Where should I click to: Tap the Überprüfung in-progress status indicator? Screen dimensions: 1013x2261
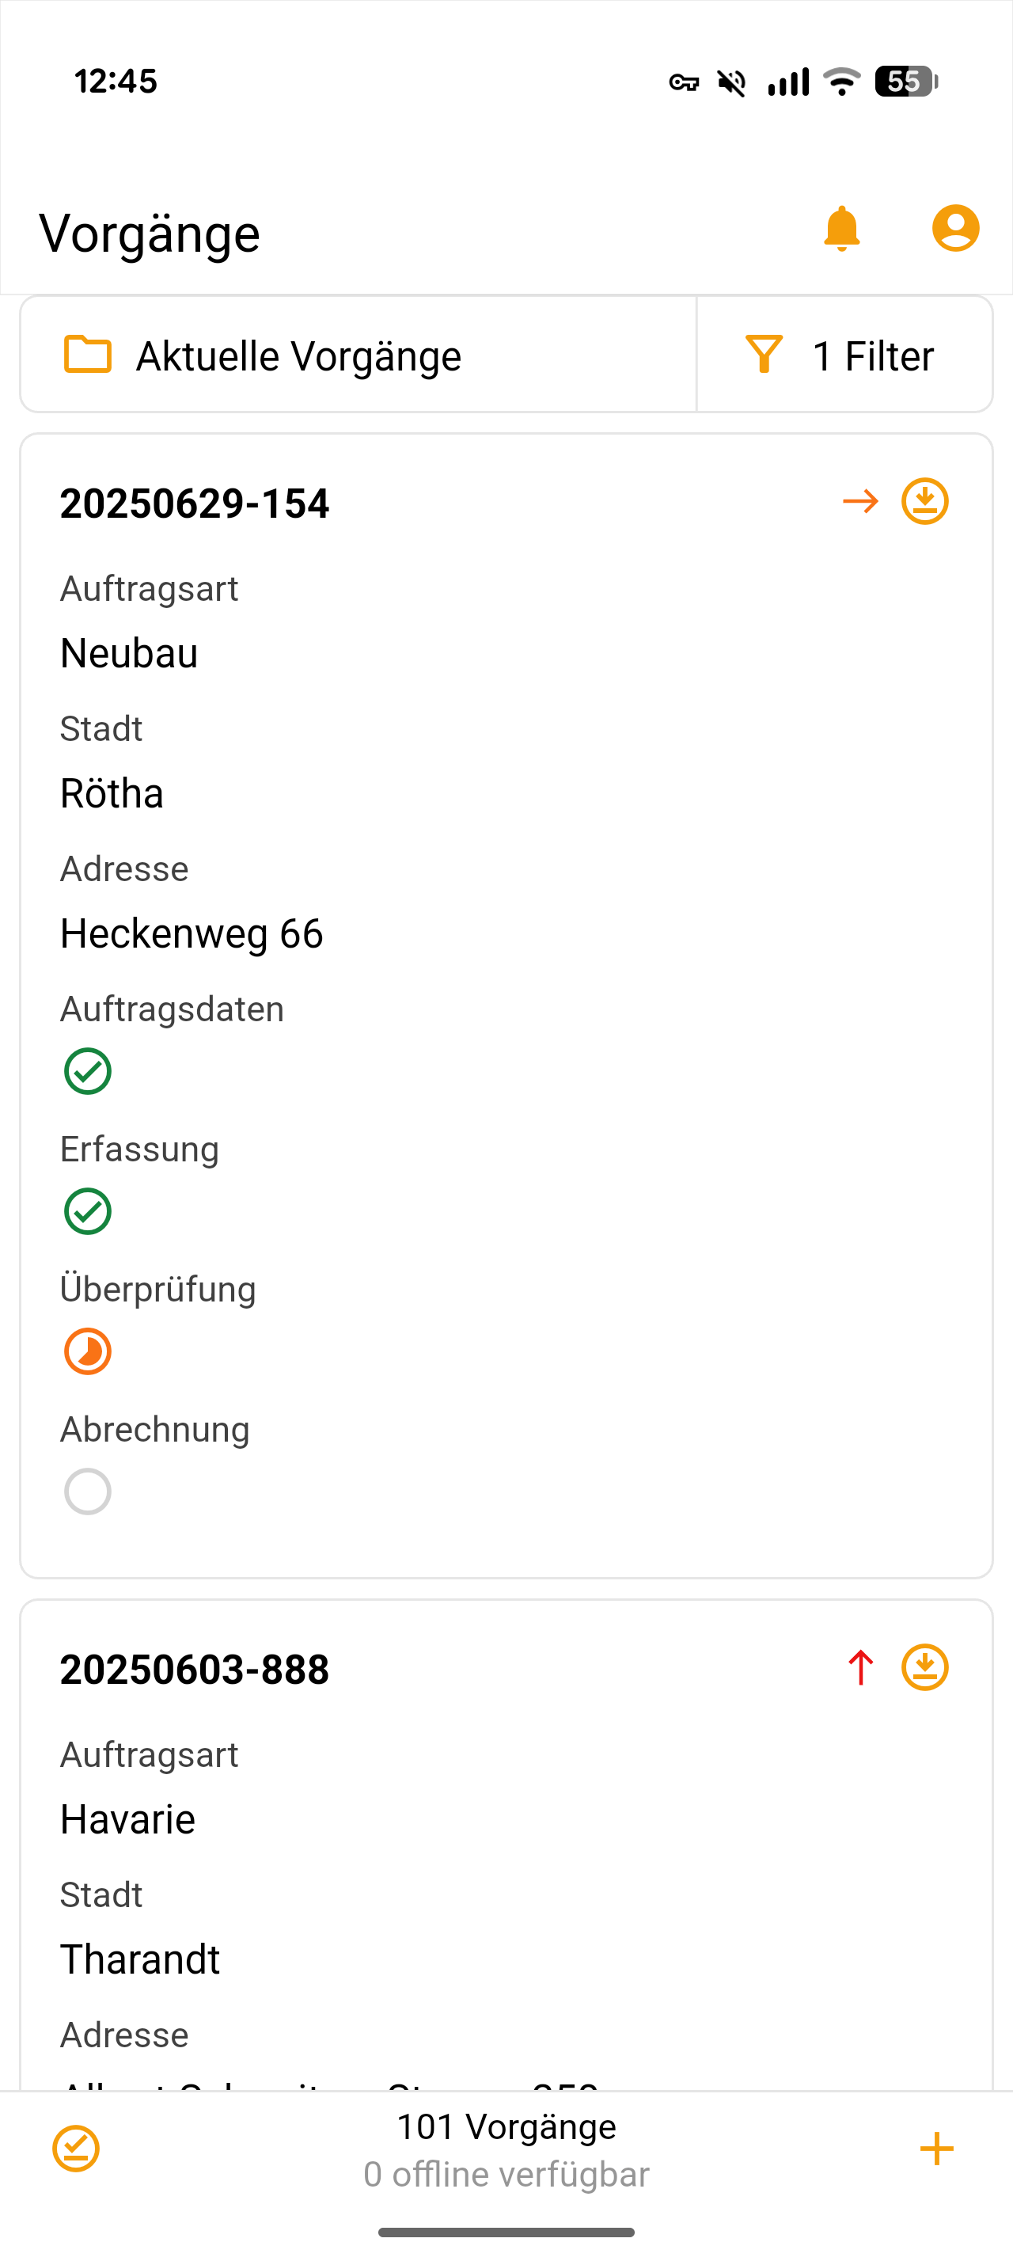coord(88,1351)
